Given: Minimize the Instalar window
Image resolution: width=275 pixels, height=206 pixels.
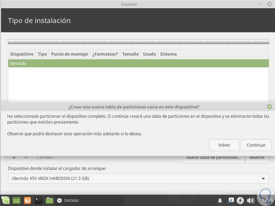Looking at the screenshot, I should (x=260, y=4).
